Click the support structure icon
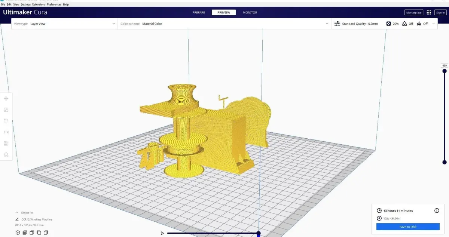Image resolution: width=449 pixels, height=237 pixels. click(404, 24)
